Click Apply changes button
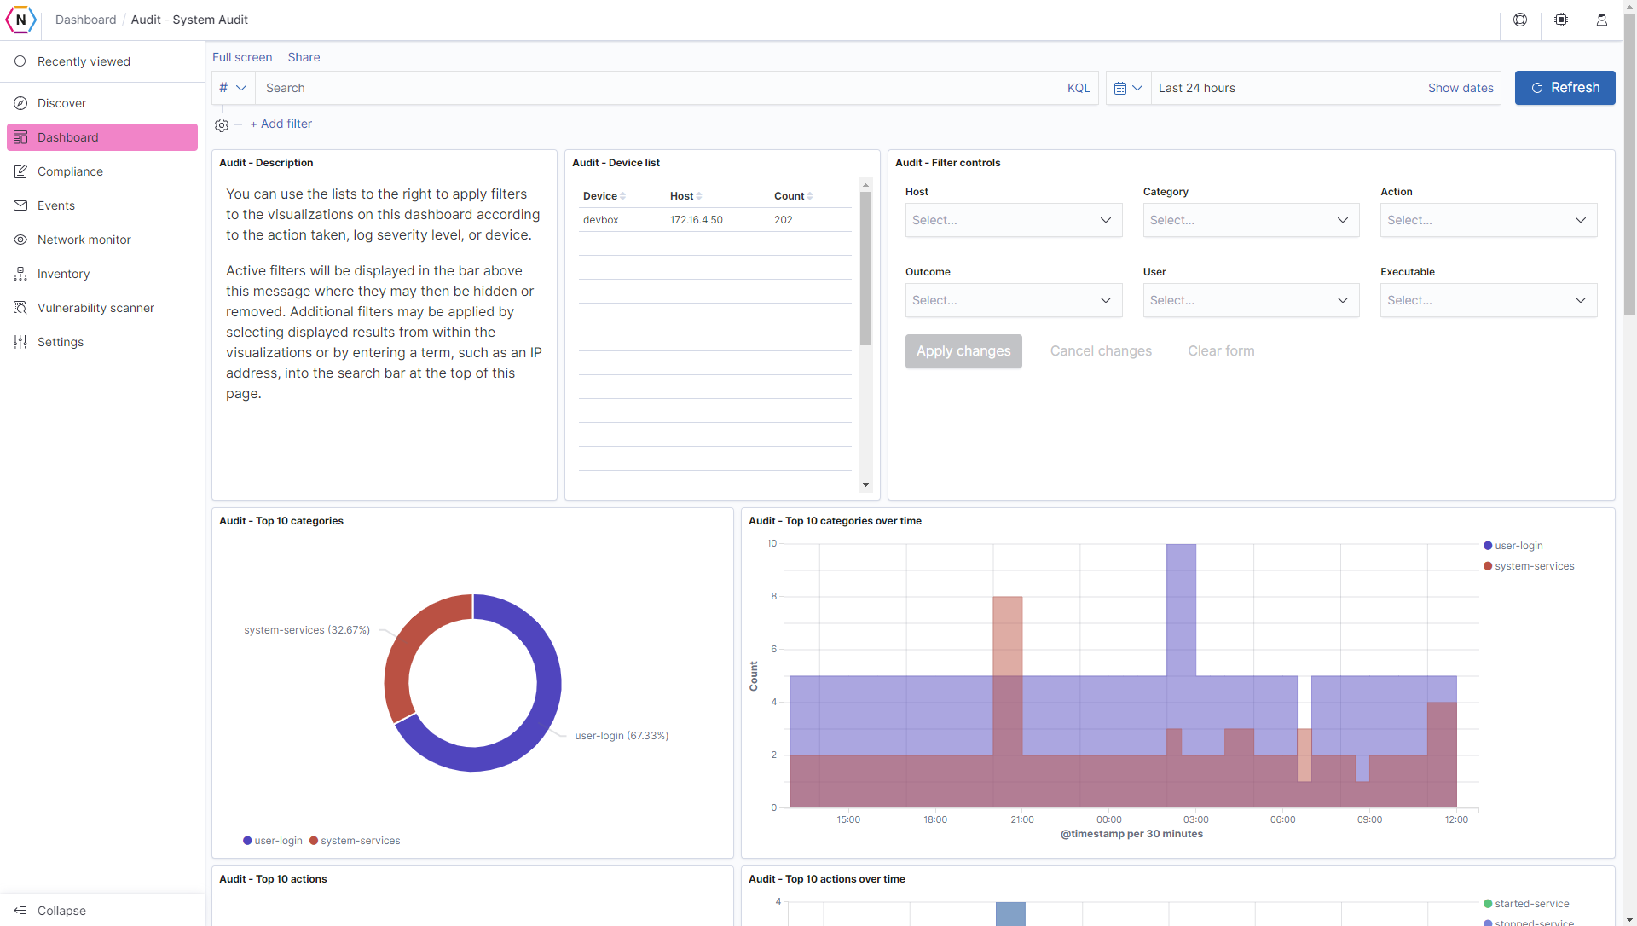The image size is (1637, 926). click(x=963, y=351)
